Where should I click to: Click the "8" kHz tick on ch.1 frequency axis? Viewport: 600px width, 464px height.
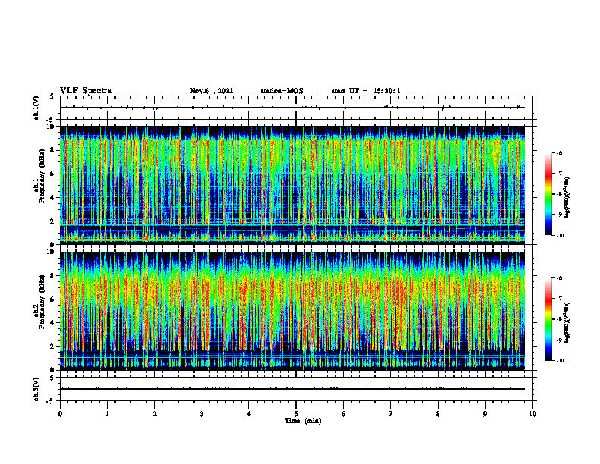coord(52,150)
